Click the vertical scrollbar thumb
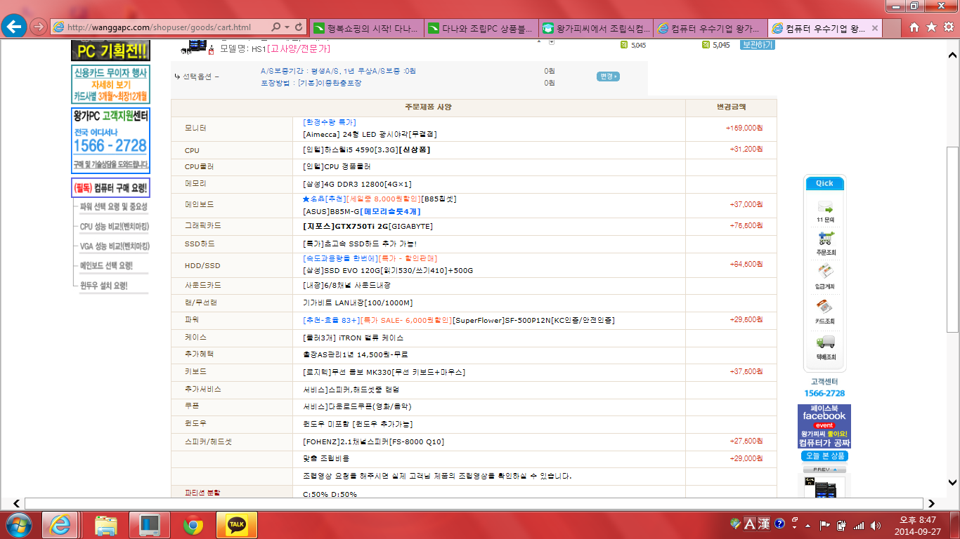Image resolution: width=960 pixels, height=539 pixels. pyautogui.click(x=952, y=239)
